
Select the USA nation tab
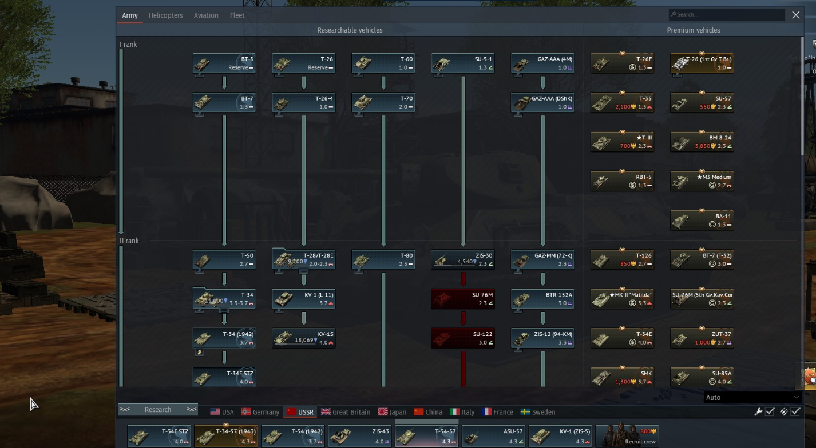(x=222, y=412)
